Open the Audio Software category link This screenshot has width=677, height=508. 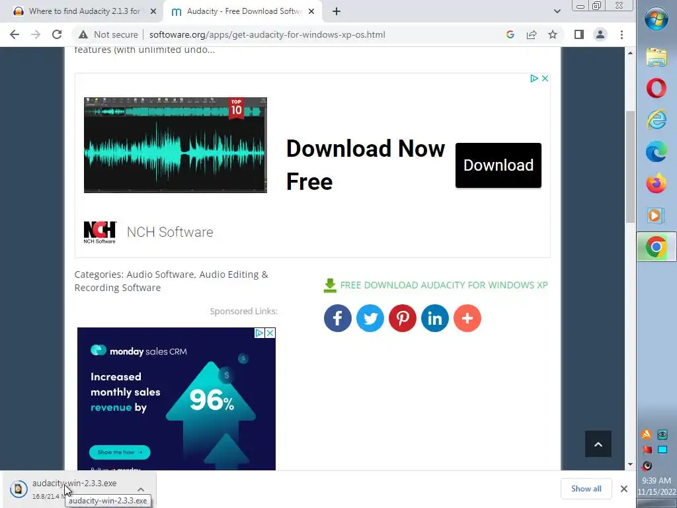pyautogui.click(x=160, y=275)
